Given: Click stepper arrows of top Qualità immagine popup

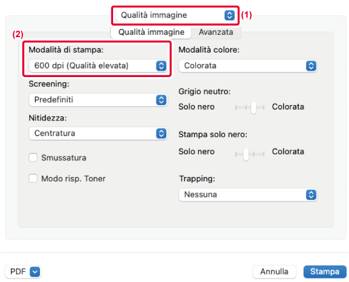Looking at the screenshot, I should [x=230, y=15].
